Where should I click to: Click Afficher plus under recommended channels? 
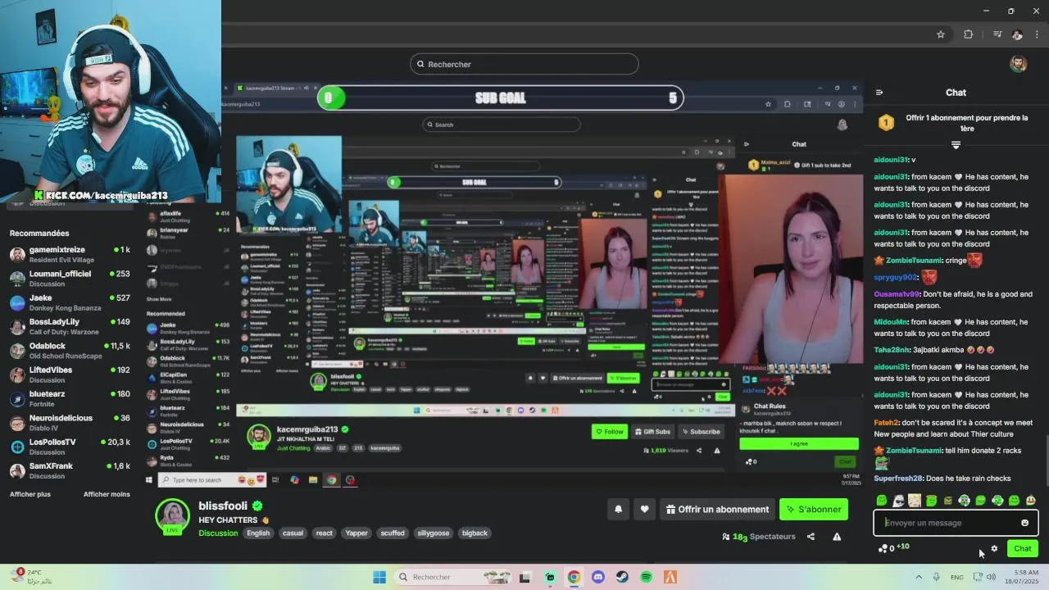pos(30,494)
